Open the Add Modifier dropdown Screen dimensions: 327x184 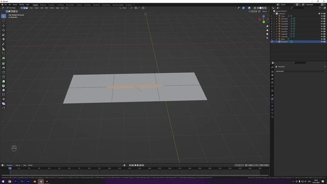coord(300,71)
